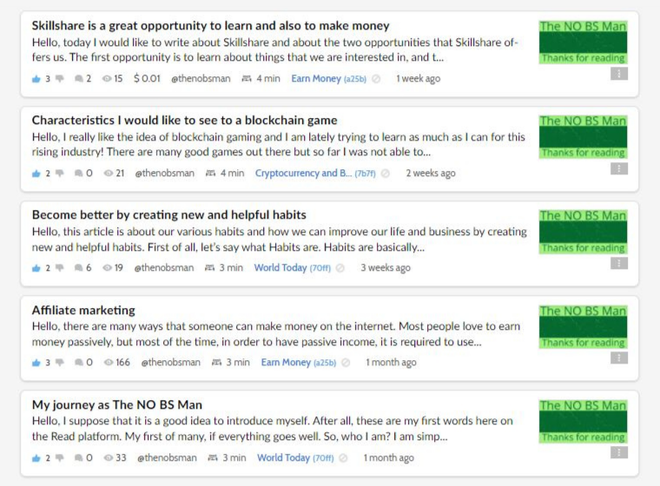
Task: Like the Skillshare article with thumbs up
Action: (36, 79)
